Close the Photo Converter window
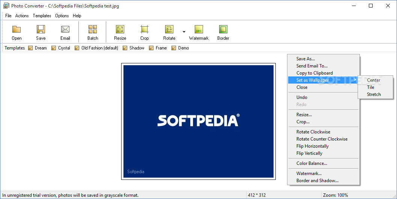 (388, 6)
